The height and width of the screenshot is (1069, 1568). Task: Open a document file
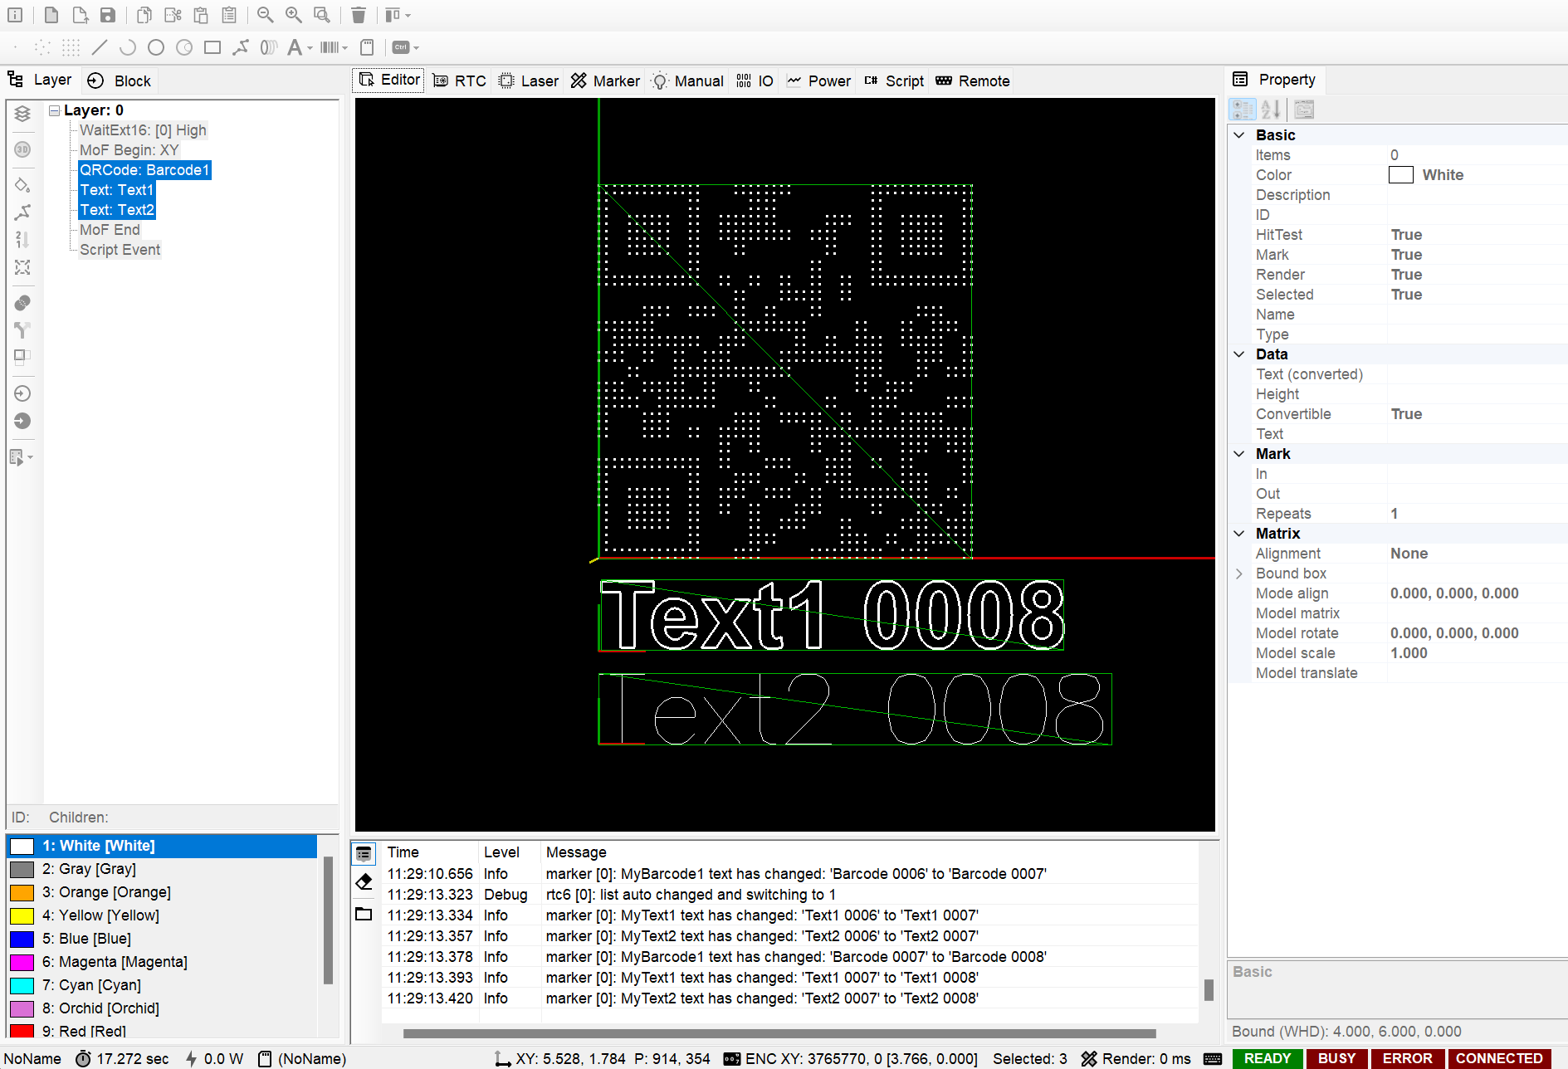pyautogui.click(x=80, y=15)
